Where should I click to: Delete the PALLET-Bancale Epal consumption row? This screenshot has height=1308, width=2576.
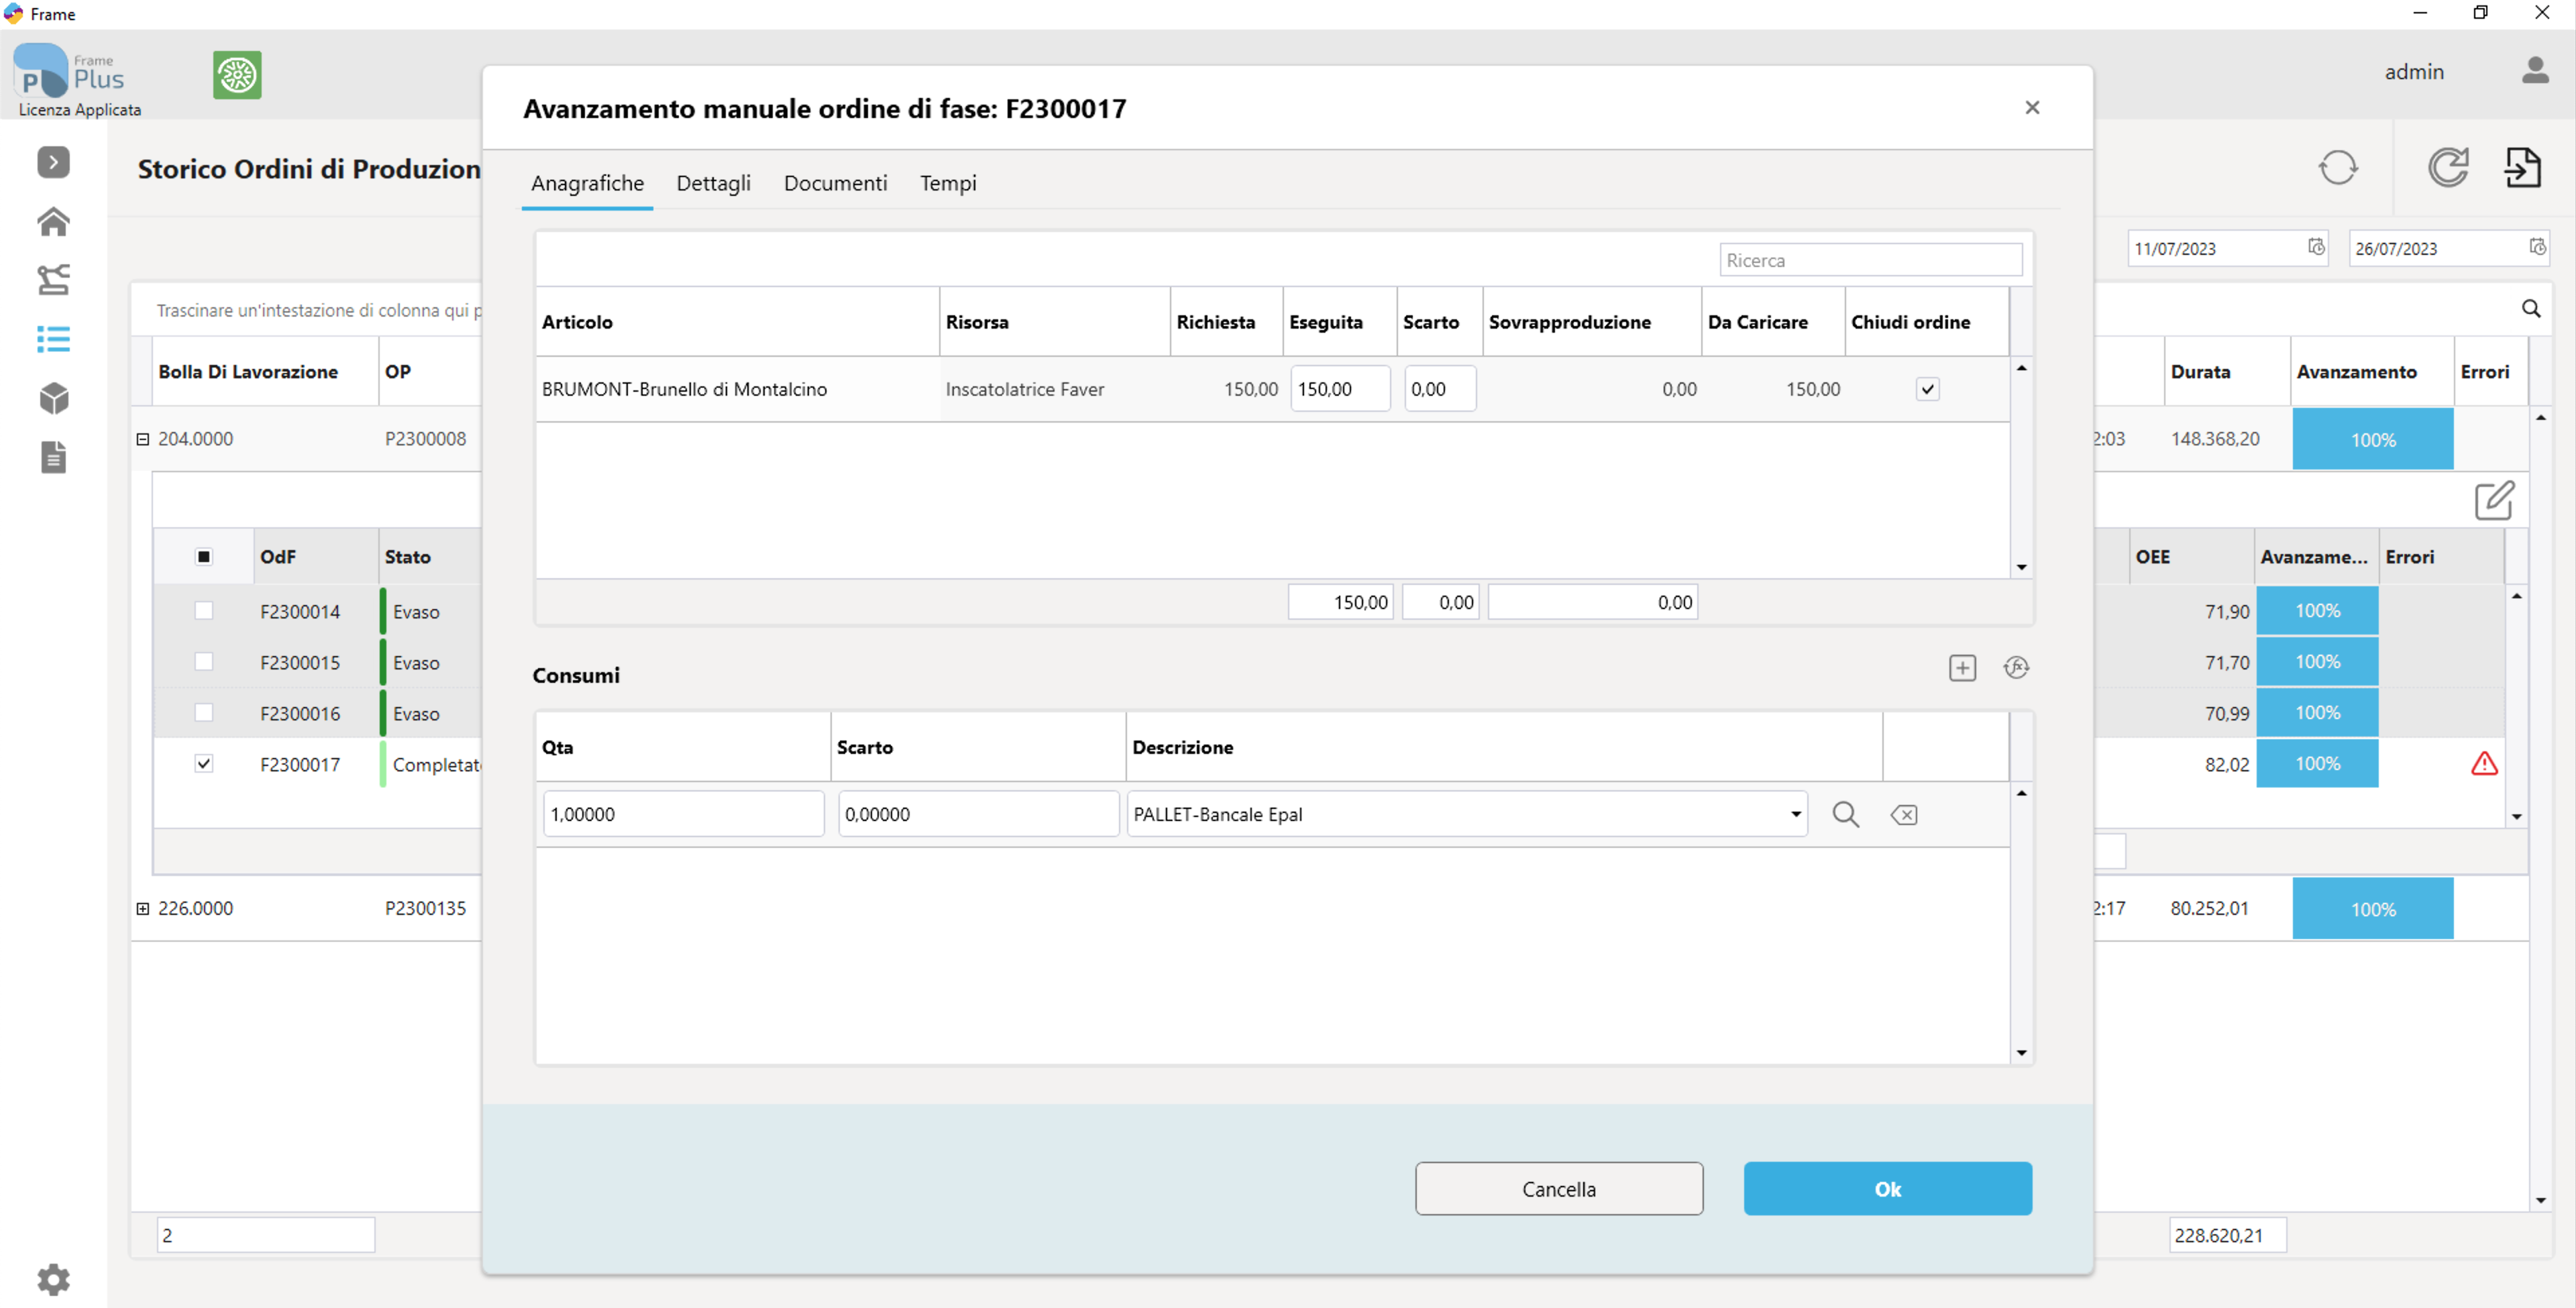(x=1903, y=815)
